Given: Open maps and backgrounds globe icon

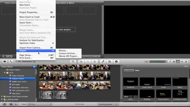Looking at the screenshot, I should pyautogui.click(x=186, y=62).
